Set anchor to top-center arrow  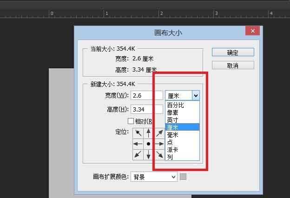(149, 133)
